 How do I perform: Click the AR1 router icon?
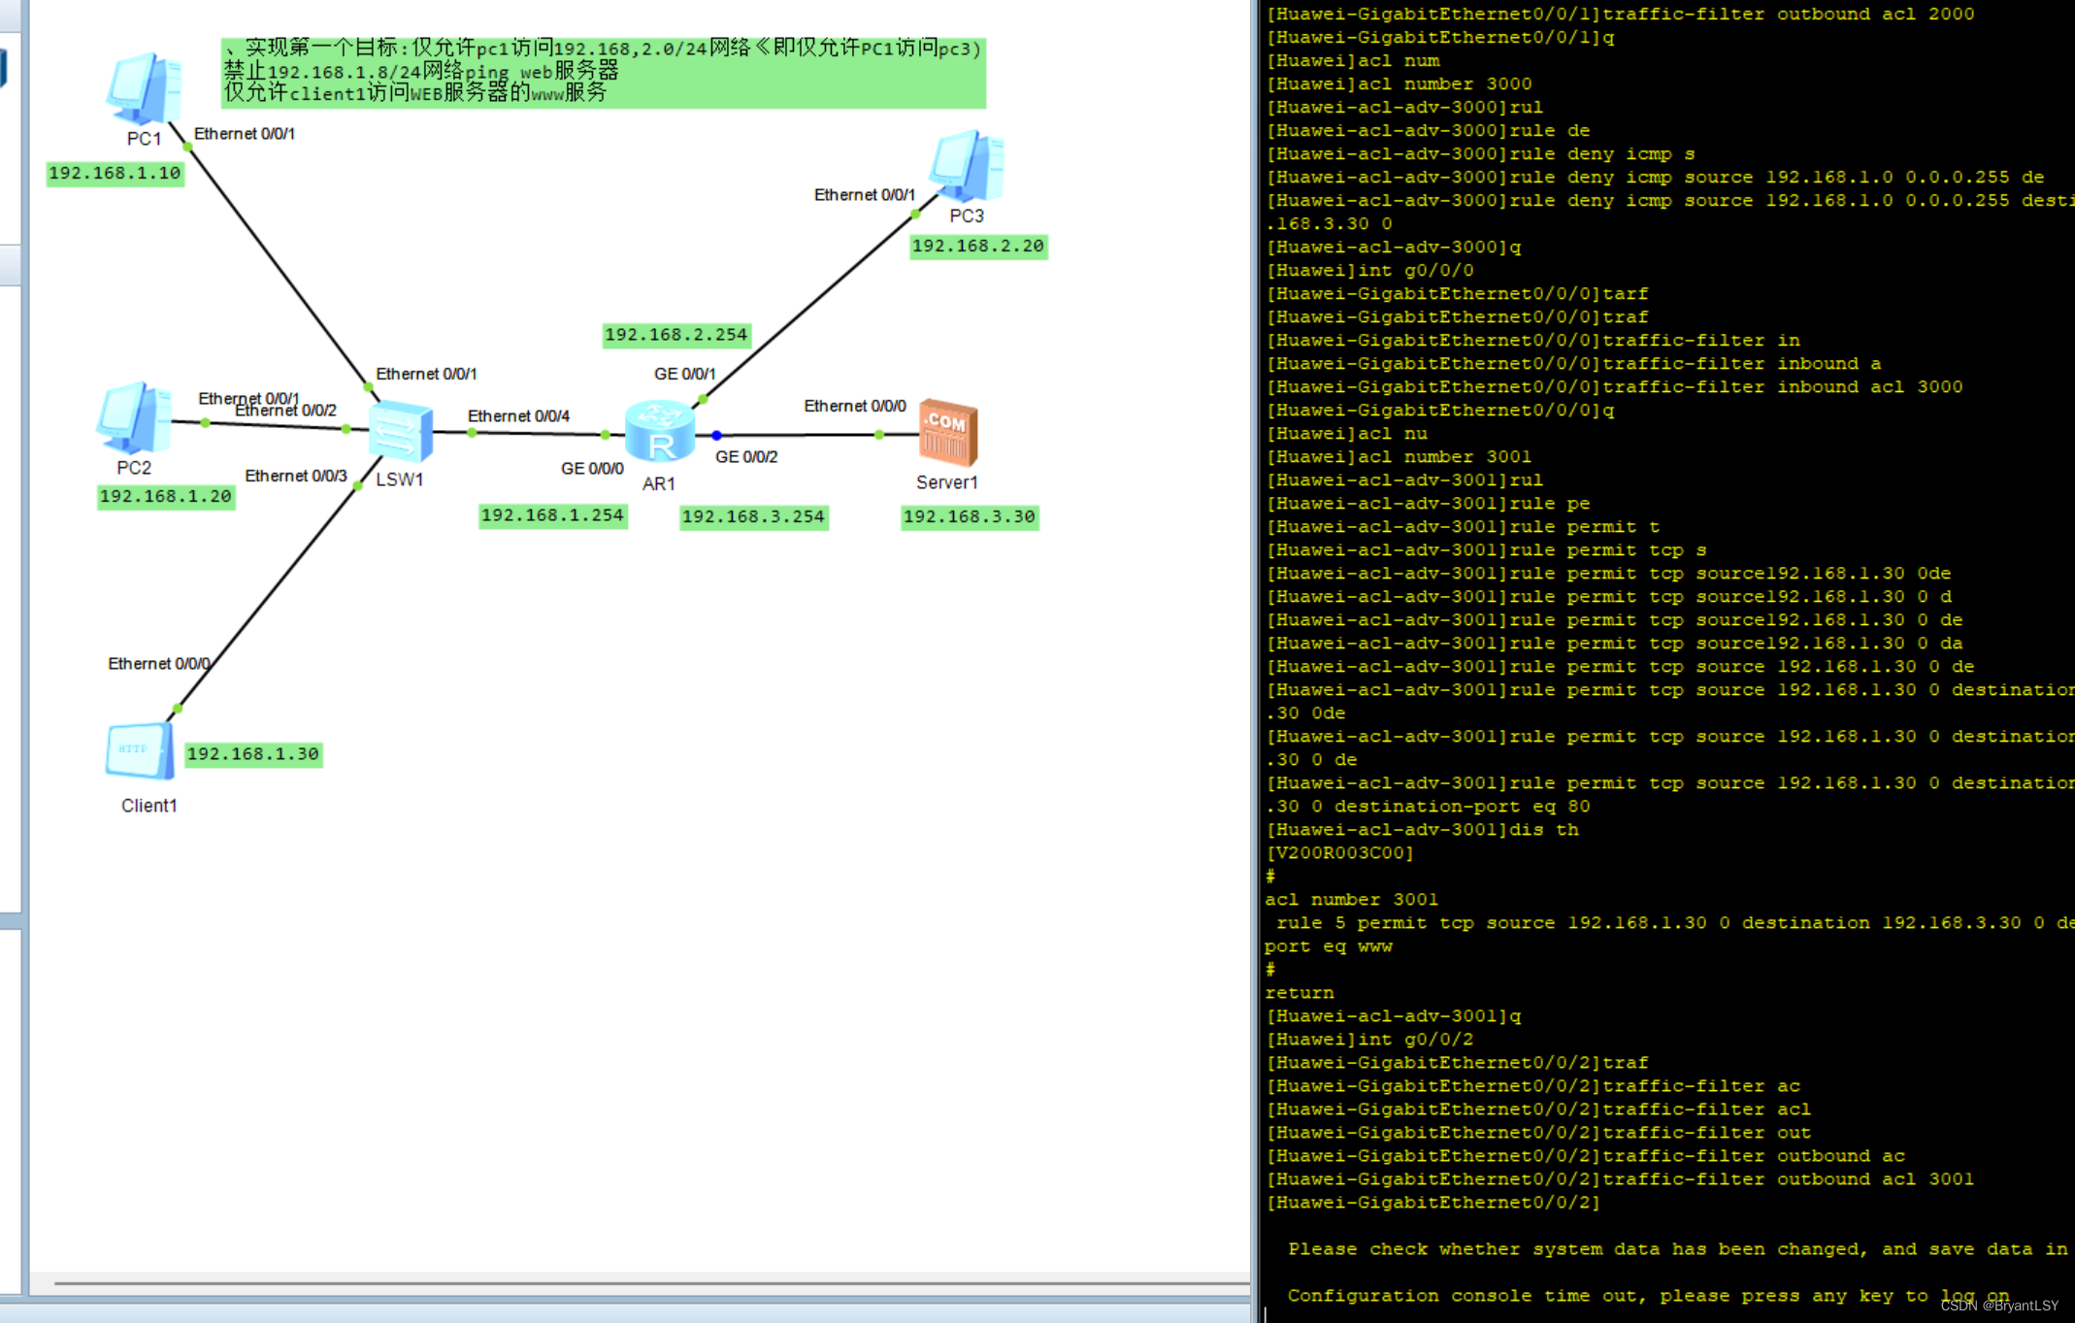(x=660, y=432)
